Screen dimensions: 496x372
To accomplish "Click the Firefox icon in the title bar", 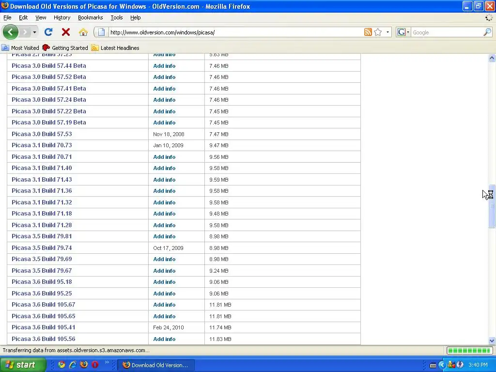I will pos(5,6).
